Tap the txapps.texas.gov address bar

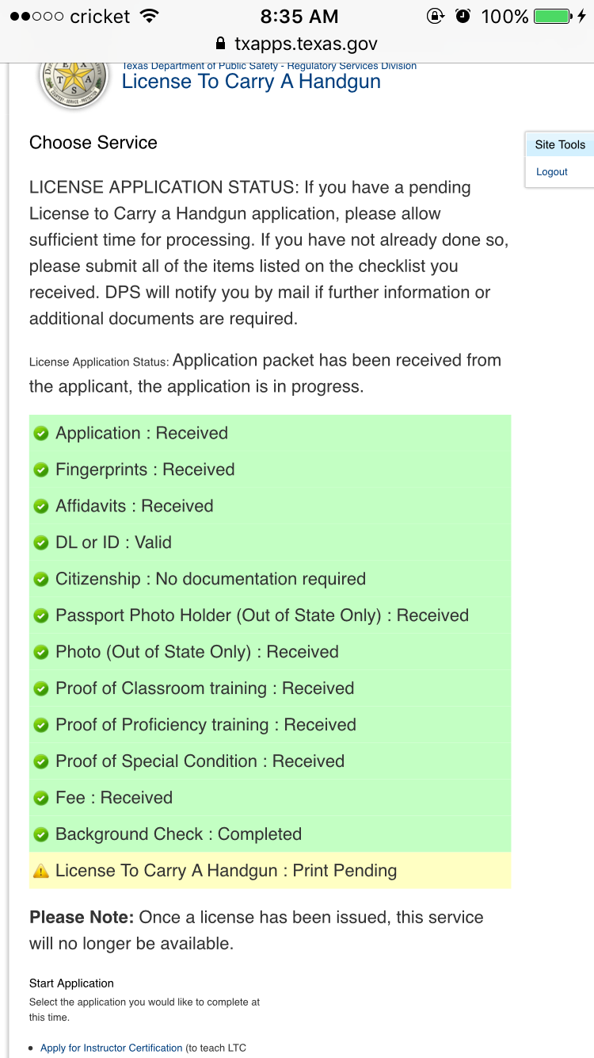[x=306, y=44]
